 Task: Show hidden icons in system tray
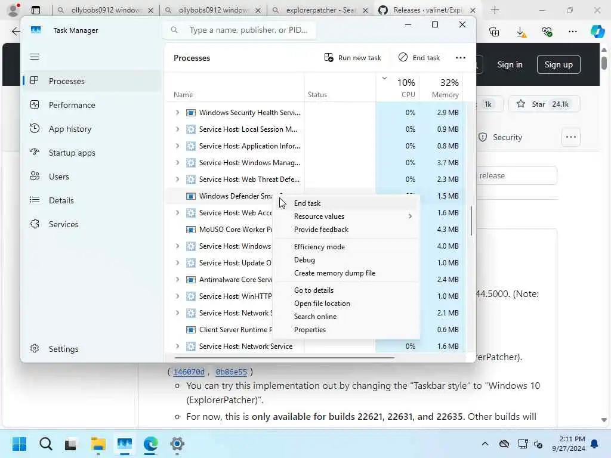485,444
